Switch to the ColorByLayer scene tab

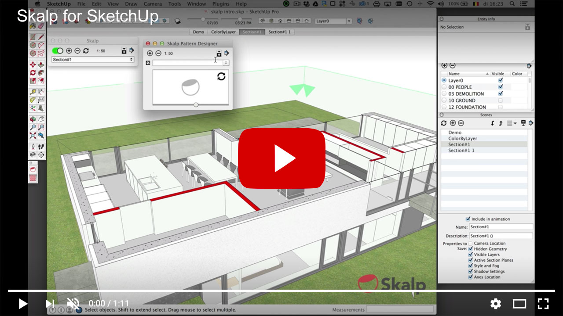pyautogui.click(x=223, y=32)
